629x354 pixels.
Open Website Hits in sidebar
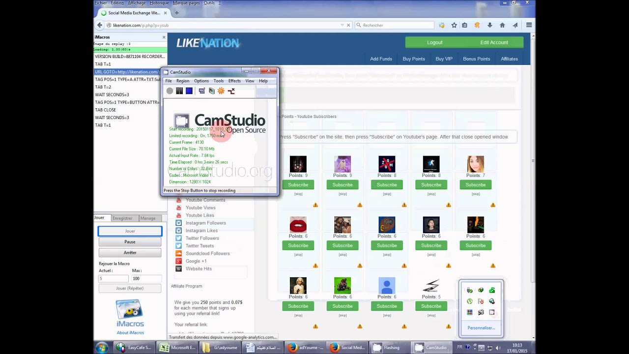(x=199, y=269)
